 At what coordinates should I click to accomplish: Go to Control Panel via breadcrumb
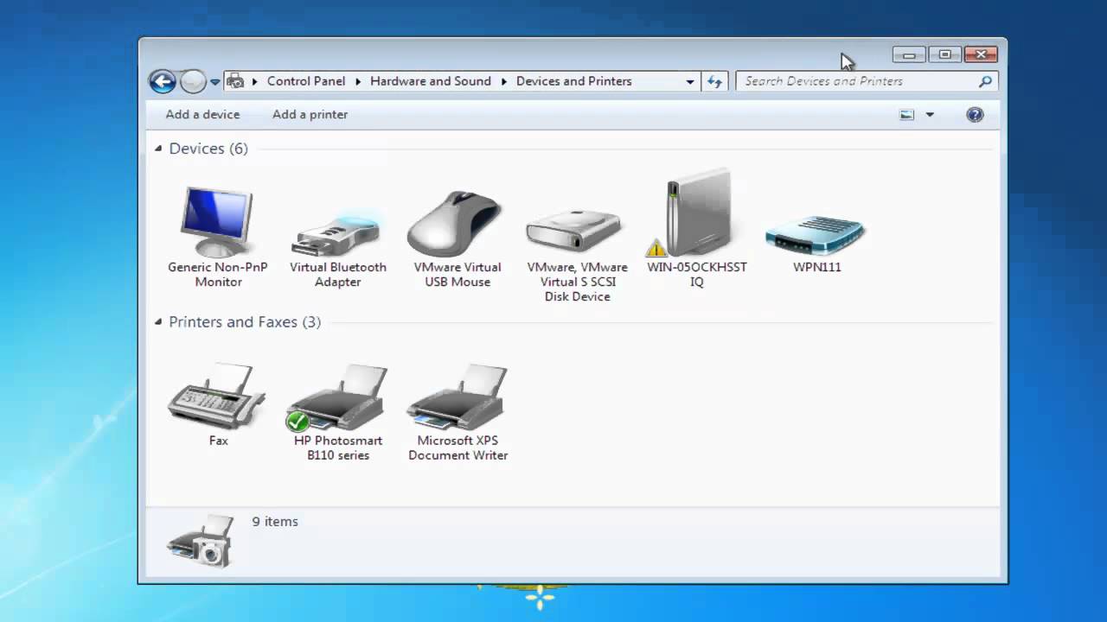pos(306,80)
